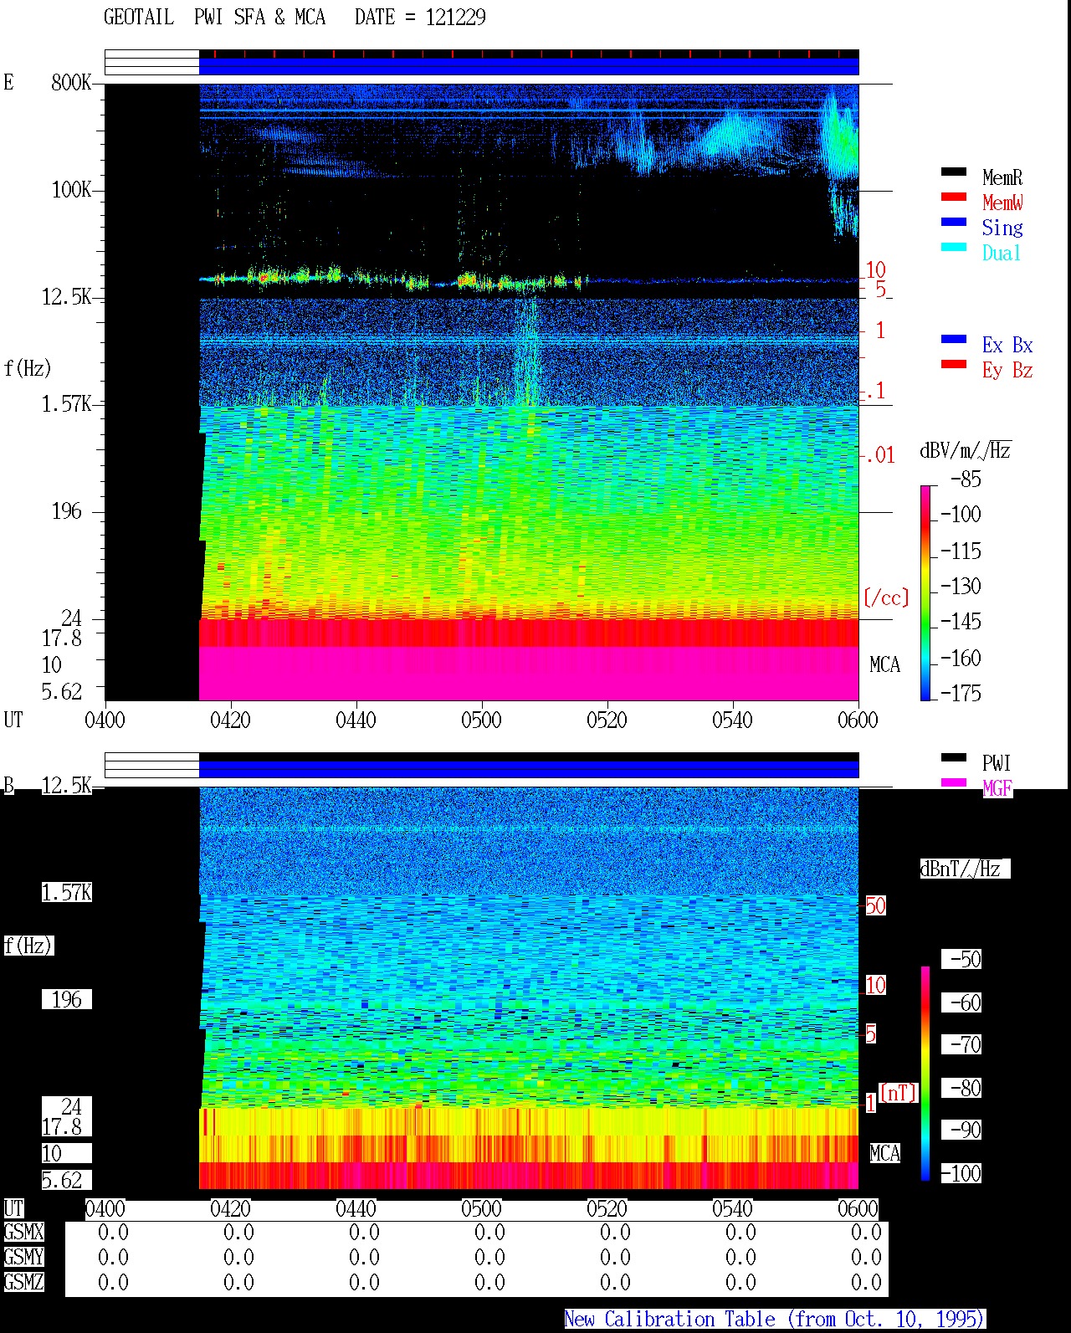The width and height of the screenshot is (1071, 1333).
Task: Click the 17.8 label on E panel axis
Action: 61,638
